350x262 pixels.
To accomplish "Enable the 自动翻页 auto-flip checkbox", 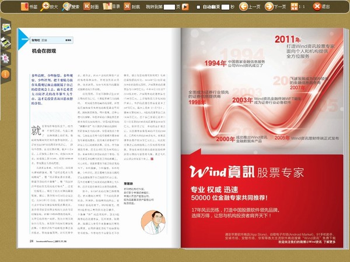I will coord(198,7).
